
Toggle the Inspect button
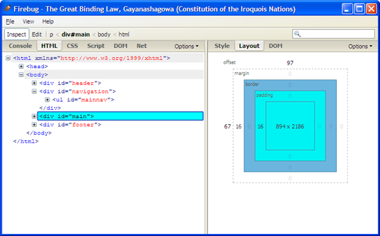point(16,34)
